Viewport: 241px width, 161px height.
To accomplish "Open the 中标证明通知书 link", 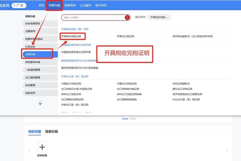I will pyautogui.click(x=181, y=84).
